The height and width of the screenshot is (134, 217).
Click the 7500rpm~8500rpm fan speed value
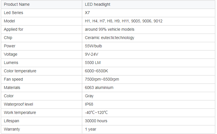click(102, 79)
